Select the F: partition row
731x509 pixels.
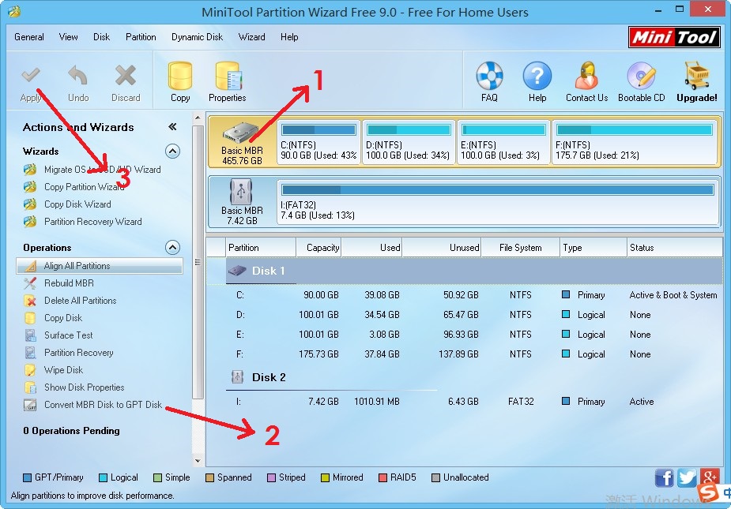pyautogui.click(x=465, y=354)
